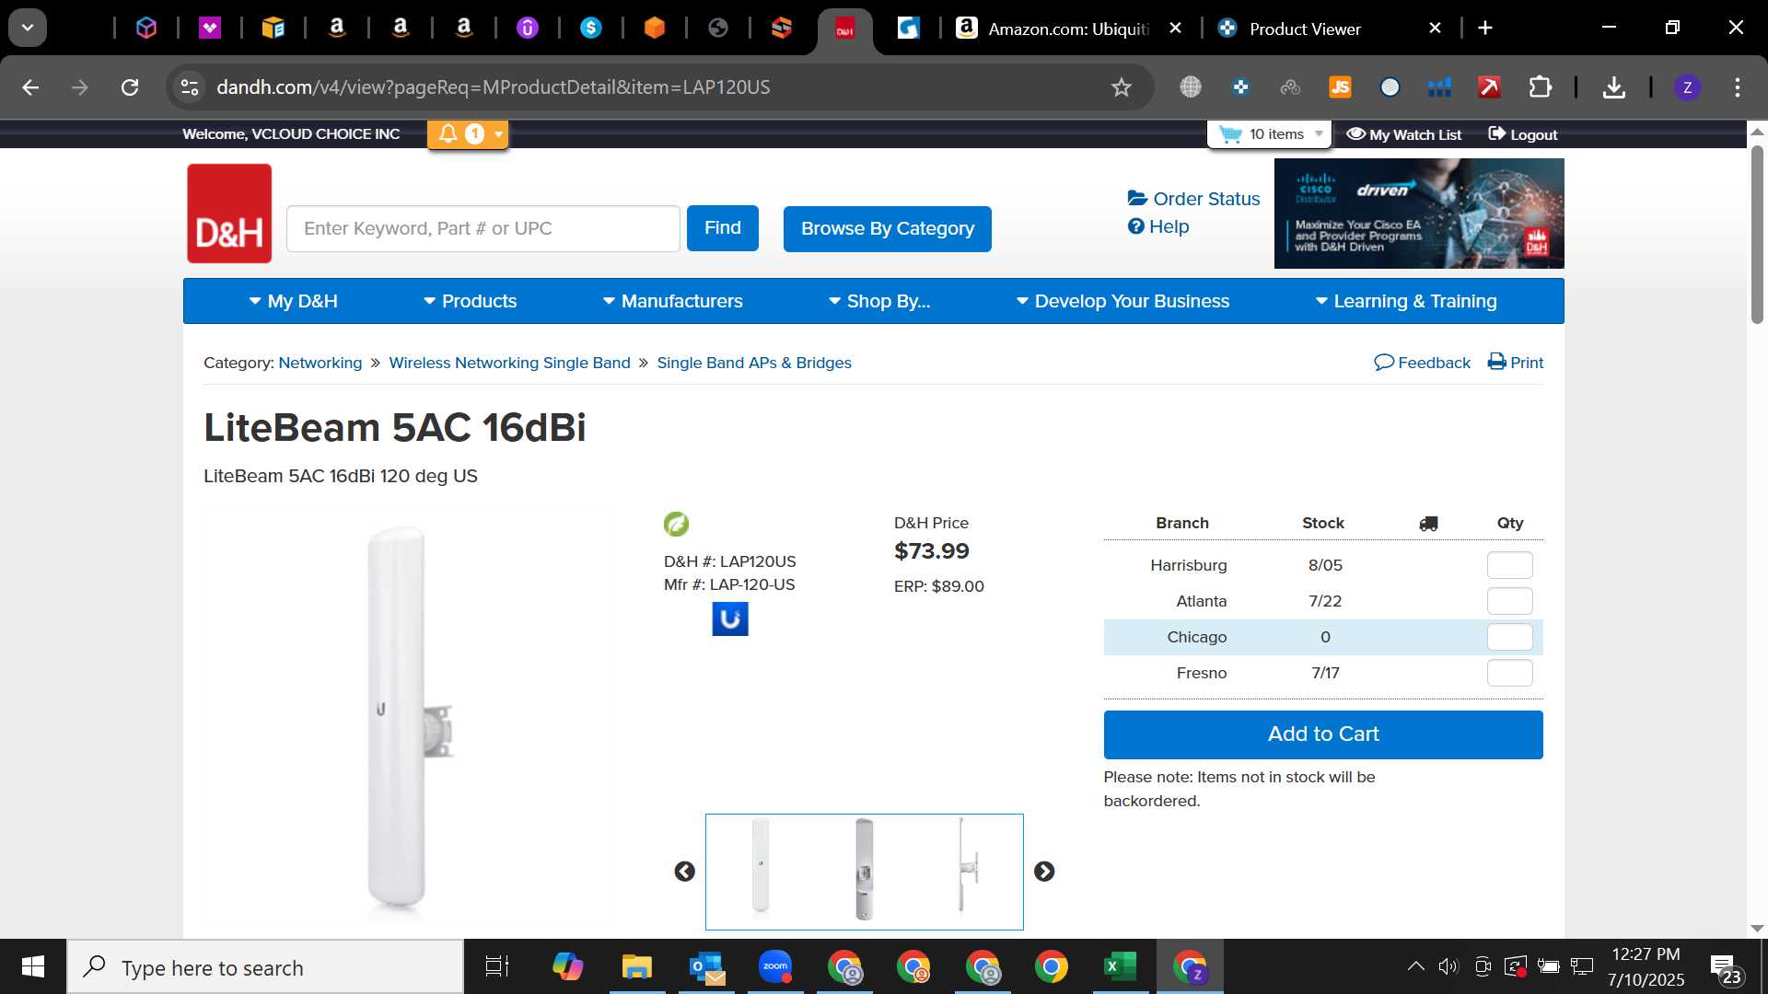Select the first front-view thumbnail
This screenshot has height=994, width=1768.
coord(761,867)
